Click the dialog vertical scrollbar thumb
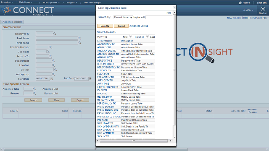This screenshot has height=151, width=269. [174, 70]
